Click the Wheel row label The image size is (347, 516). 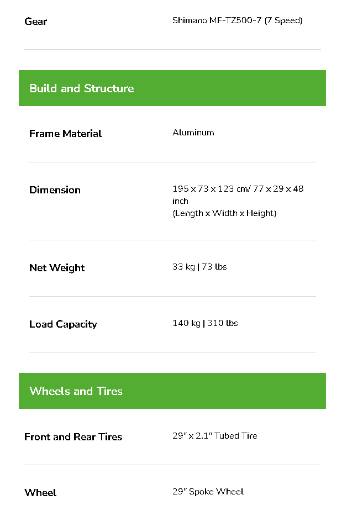coord(40,493)
